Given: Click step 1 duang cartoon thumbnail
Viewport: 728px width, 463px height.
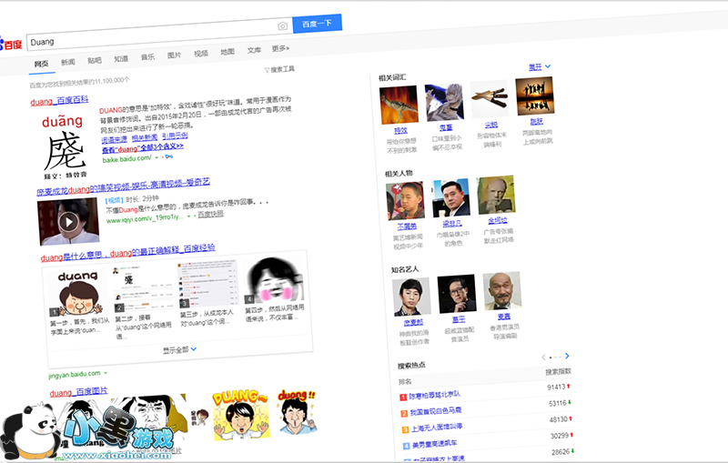Looking at the screenshot, I should click(x=78, y=294).
